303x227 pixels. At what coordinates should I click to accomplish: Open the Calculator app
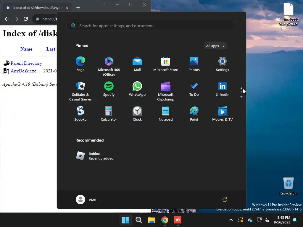(109, 114)
